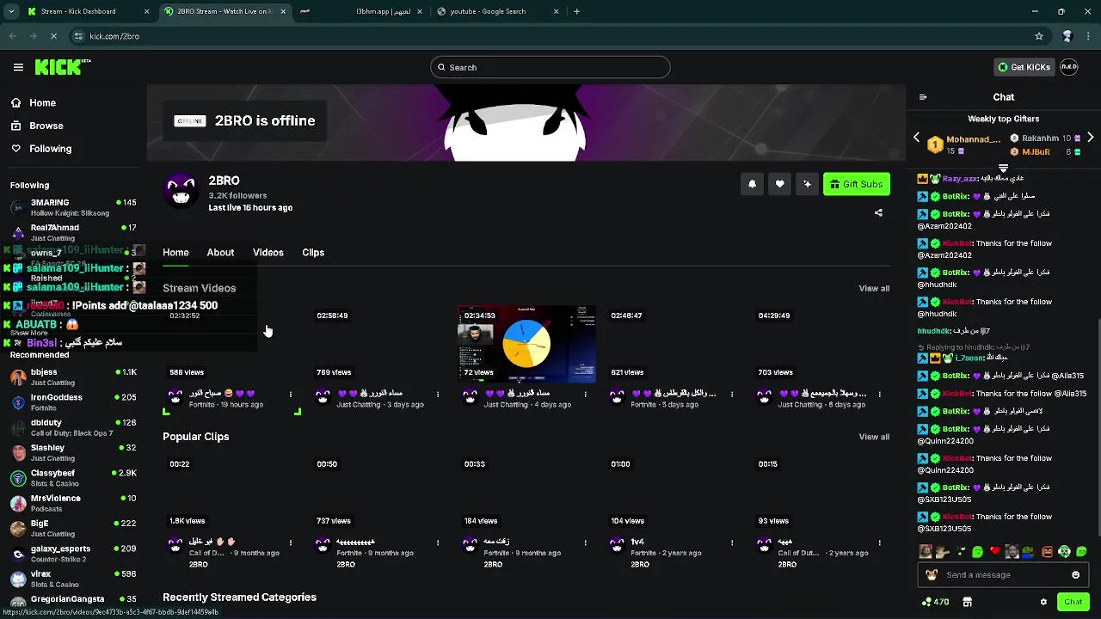Click the share icon below Gift Subs
Screen dimensions: 1101x619
click(x=878, y=213)
